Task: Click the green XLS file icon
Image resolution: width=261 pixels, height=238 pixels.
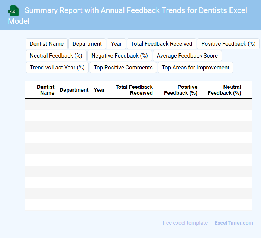Action: point(13,11)
